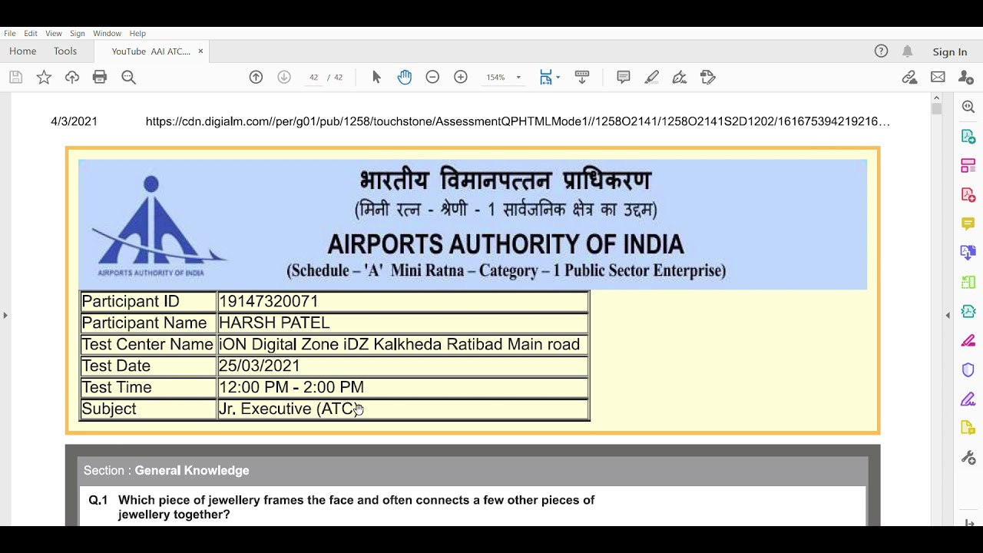Add a sticky note comment
Image resolution: width=983 pixels, height=553 pixels.
pos(624,77)
